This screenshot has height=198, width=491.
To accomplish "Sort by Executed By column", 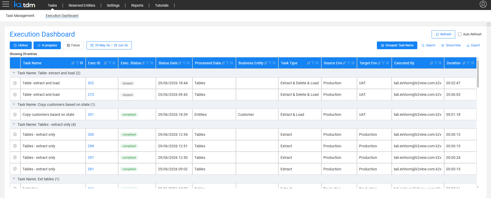I will (x=431, y=63).
